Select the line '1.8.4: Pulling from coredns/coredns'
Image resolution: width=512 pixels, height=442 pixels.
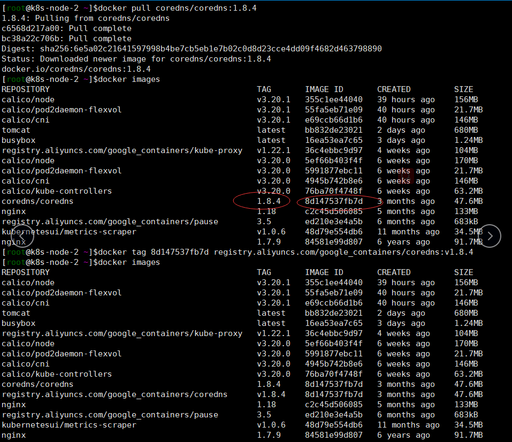(x=86, y=18)
